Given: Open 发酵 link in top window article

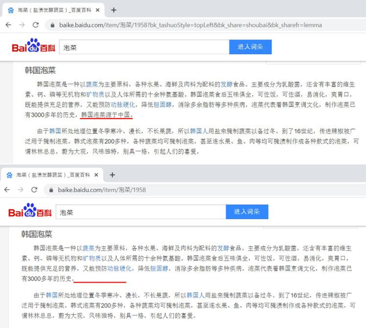Looking at the screenshot, I should (x=226, y=85).
